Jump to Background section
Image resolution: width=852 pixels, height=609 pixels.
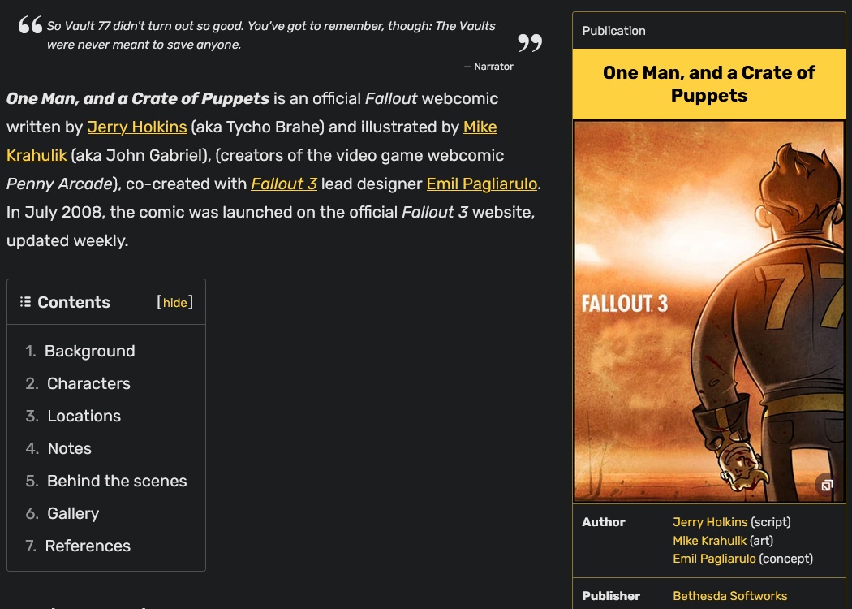click(89, 352)
